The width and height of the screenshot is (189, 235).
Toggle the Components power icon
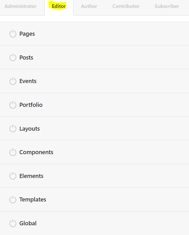point(13,152)
